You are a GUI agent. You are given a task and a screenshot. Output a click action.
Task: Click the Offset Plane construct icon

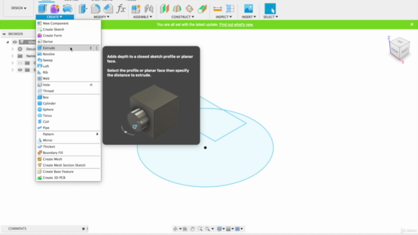165,8
